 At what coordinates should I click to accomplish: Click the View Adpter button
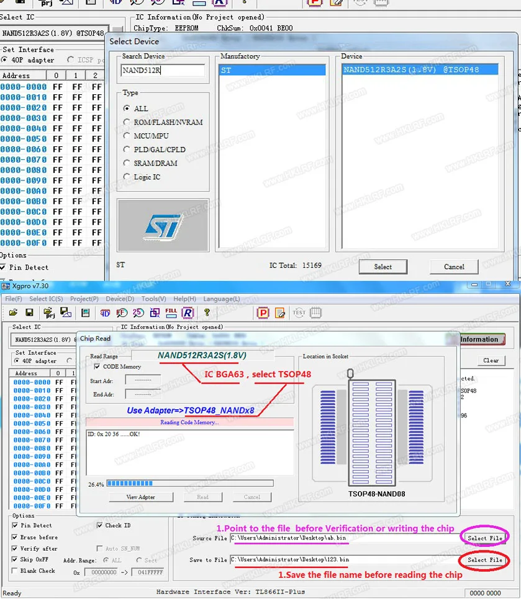point(141,497)
